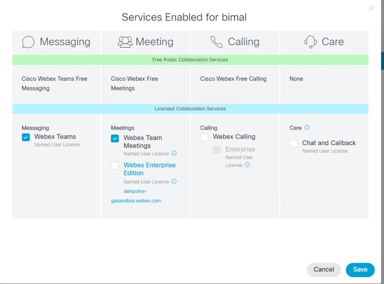The width and height of the screenshot is (384, 284).
Task: Click the Meeting people icon
Action: [124, 42]
